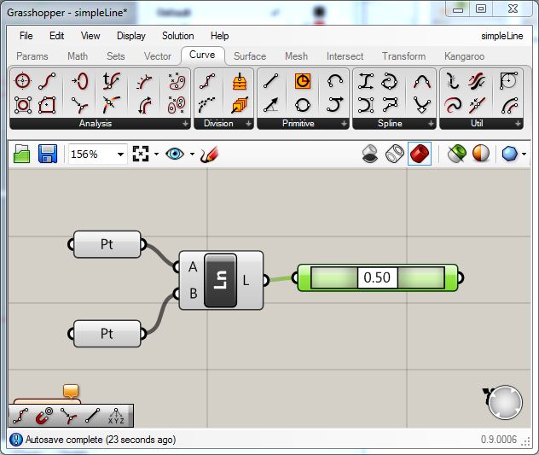Viewport: 539px width, 455px height.
Task: Expand the Division panel
Action: pos(248,124)
